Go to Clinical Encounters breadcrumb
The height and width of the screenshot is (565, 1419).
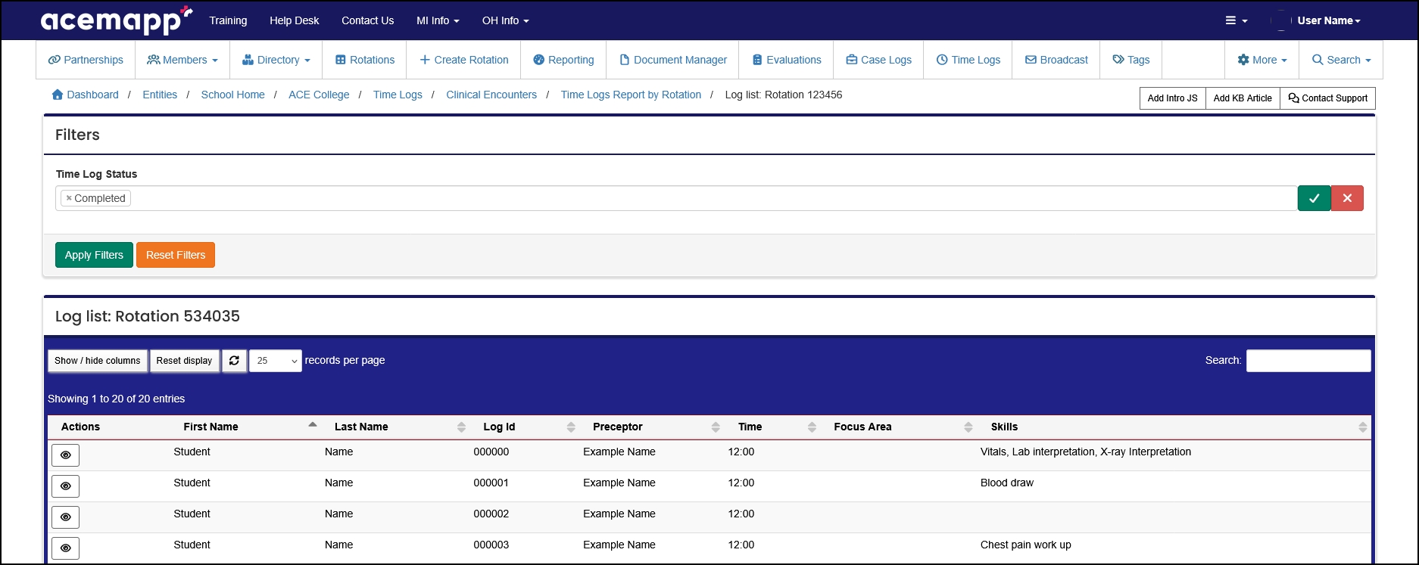point(491,95)
